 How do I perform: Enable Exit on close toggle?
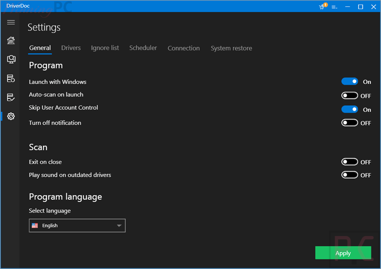(349, 162)
